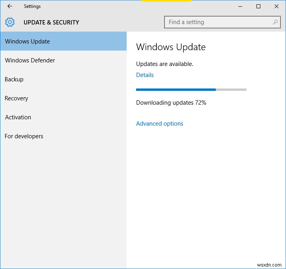Select Windows Update in the sidebar

[x=63, y=41]
